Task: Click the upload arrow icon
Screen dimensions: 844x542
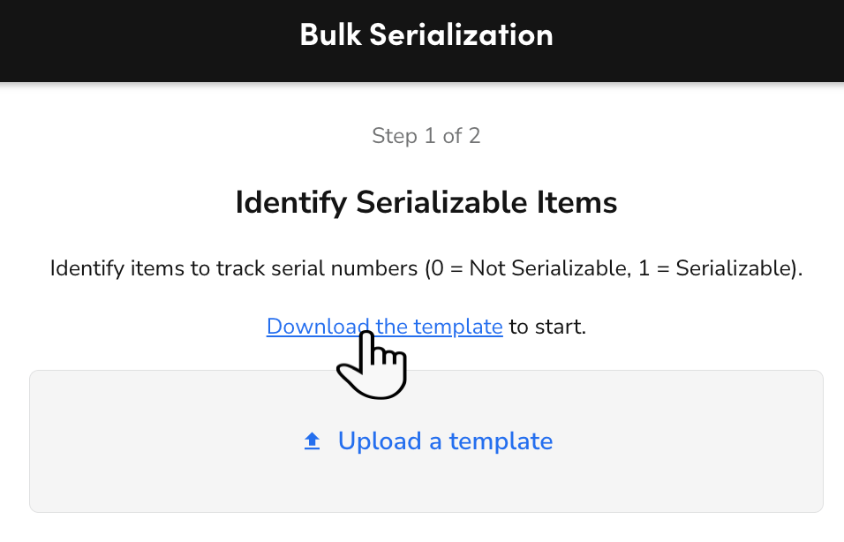Action: point(312,441)
